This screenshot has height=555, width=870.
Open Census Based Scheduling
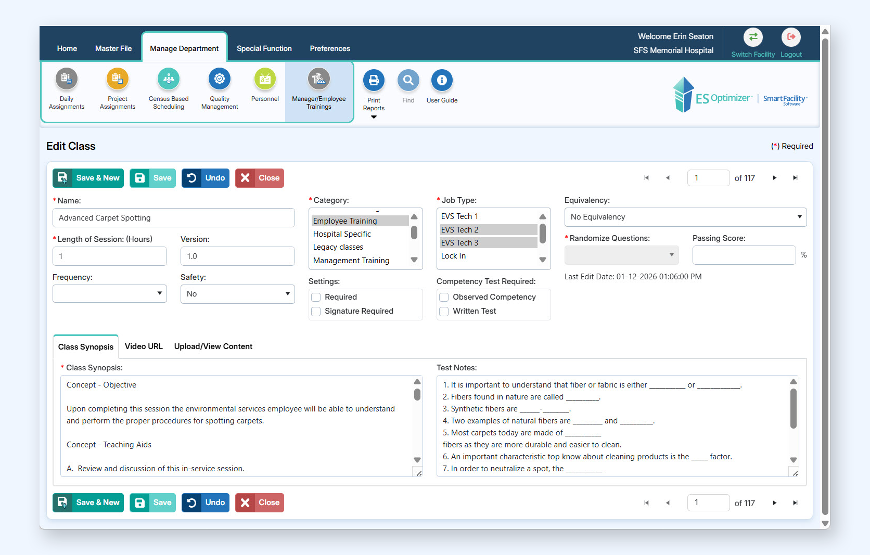pos(168,80)
